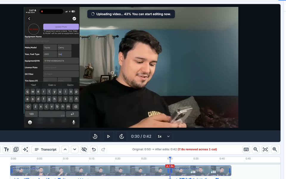
Task: Play the video preview
Action: (108, 136)
